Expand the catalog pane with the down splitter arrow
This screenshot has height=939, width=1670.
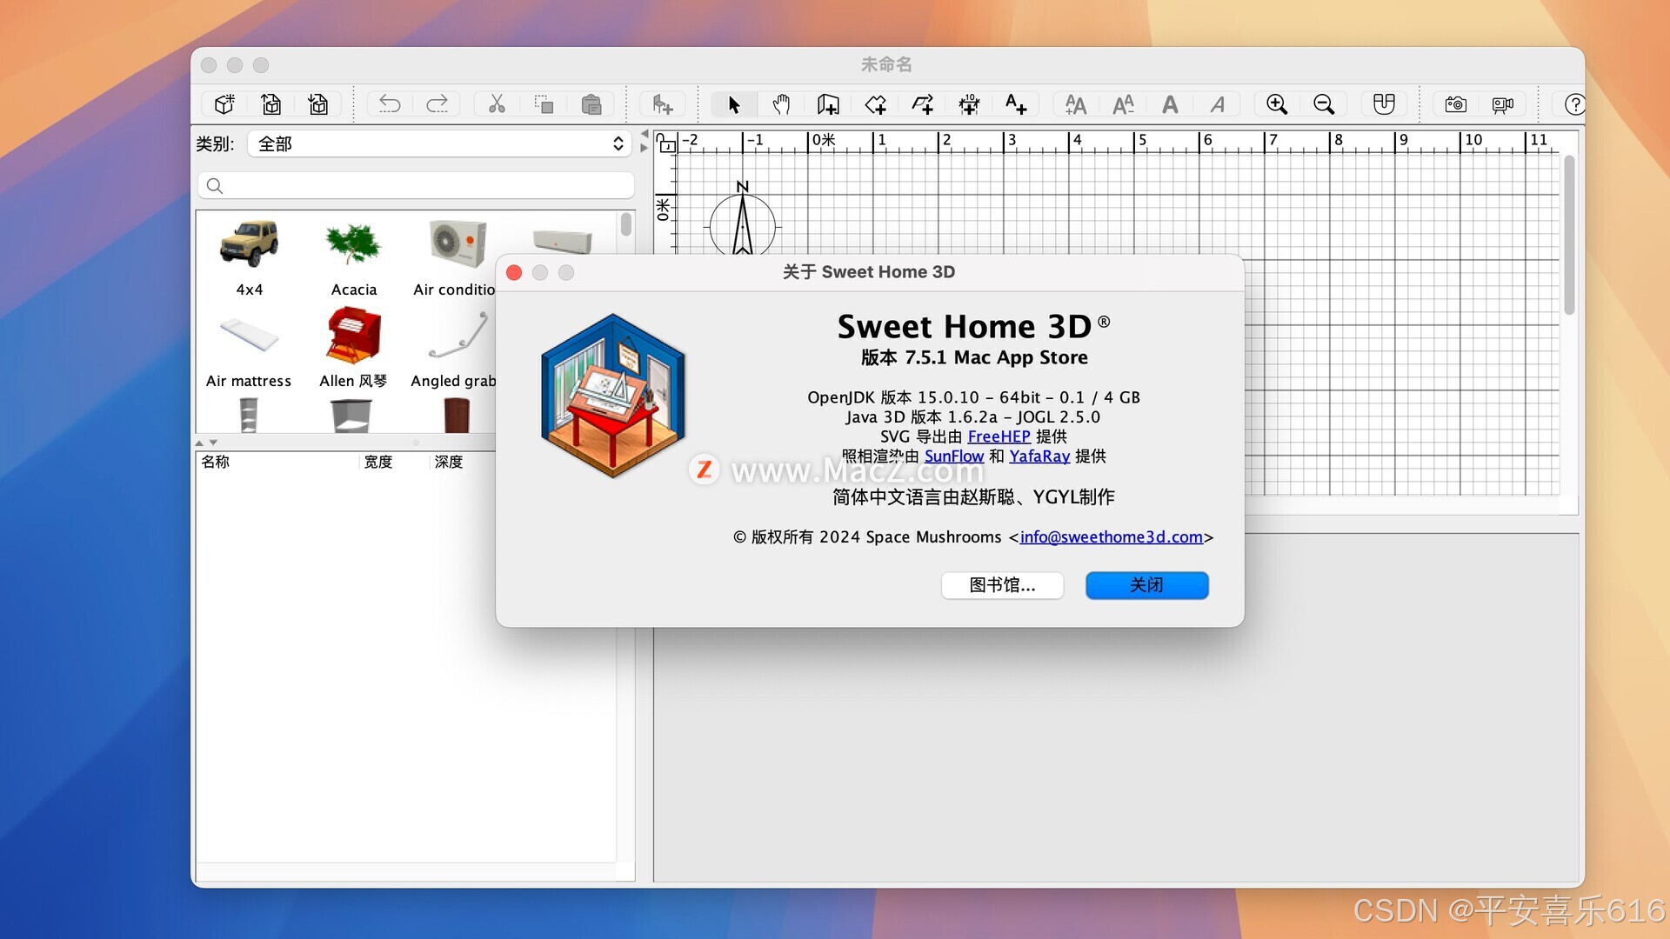click(213, 443)
